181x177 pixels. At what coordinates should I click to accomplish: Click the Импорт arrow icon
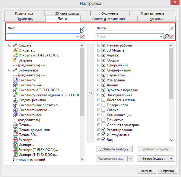pyautogui.click(x=15, y=145)
